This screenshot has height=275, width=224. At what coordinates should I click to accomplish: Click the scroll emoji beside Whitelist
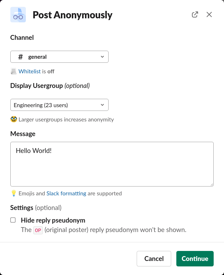[13, 71]
